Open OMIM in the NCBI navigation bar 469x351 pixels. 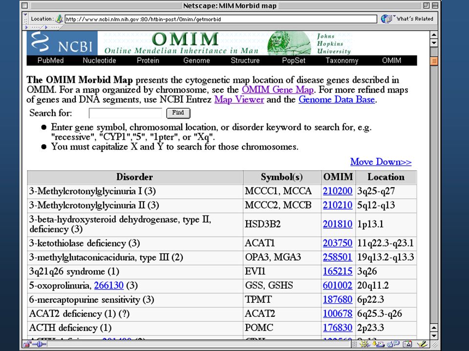[391, 60]
